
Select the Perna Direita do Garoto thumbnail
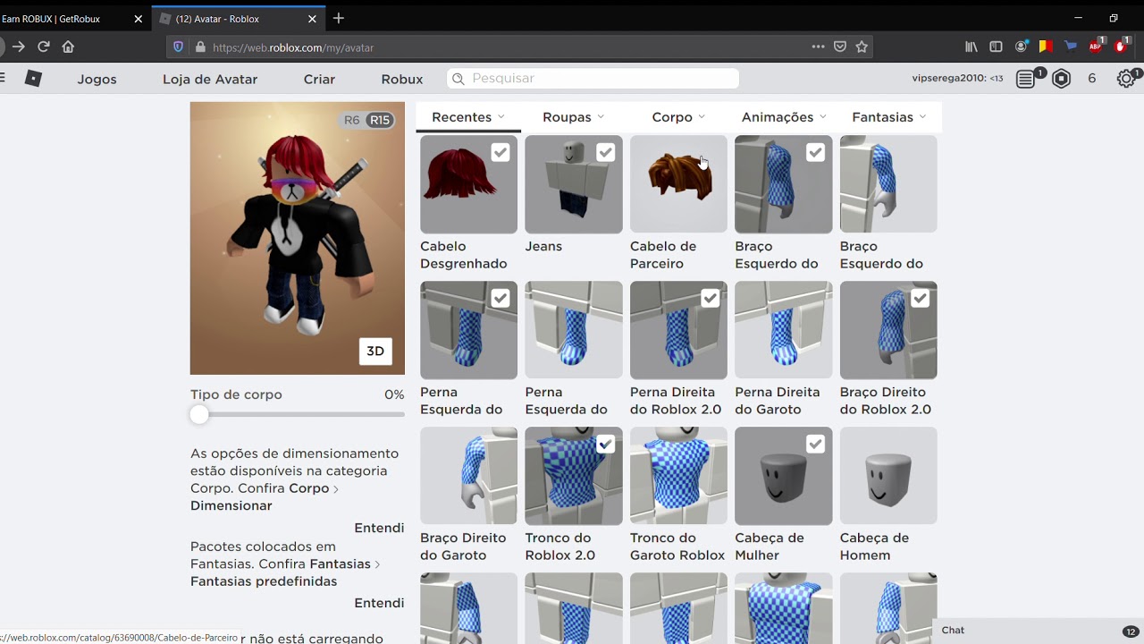tap(783, 330)
